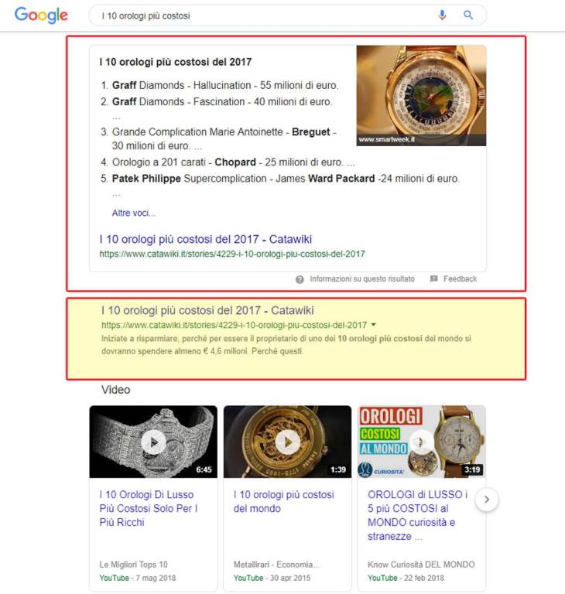Screen dimensions: 565x594
Task: Open featured snippet title link Catawiki
Action: (206, 239)
